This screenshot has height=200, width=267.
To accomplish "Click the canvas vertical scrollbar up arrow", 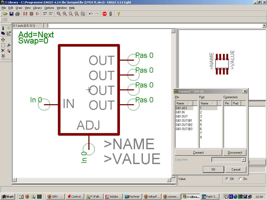I will tap(173, 31).
